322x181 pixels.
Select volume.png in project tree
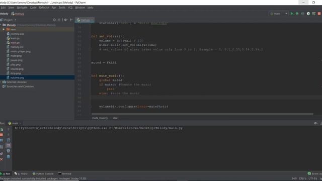(15, 78)
